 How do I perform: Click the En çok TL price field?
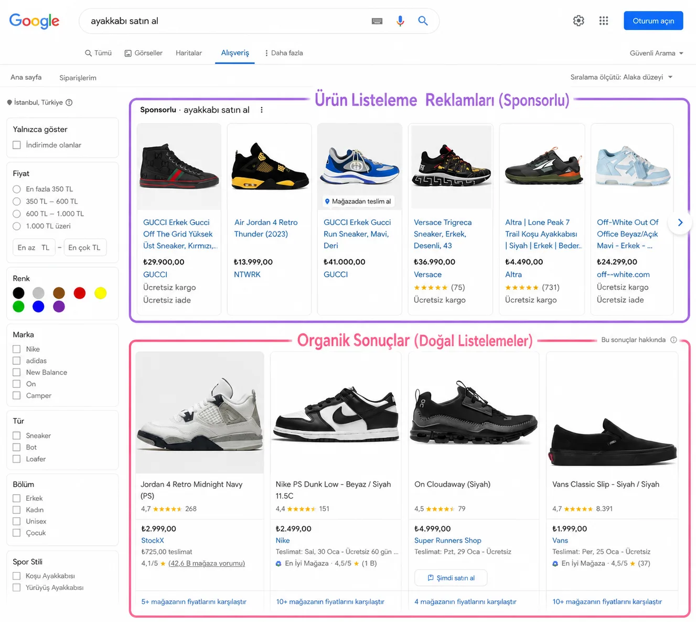pos(85,247)
